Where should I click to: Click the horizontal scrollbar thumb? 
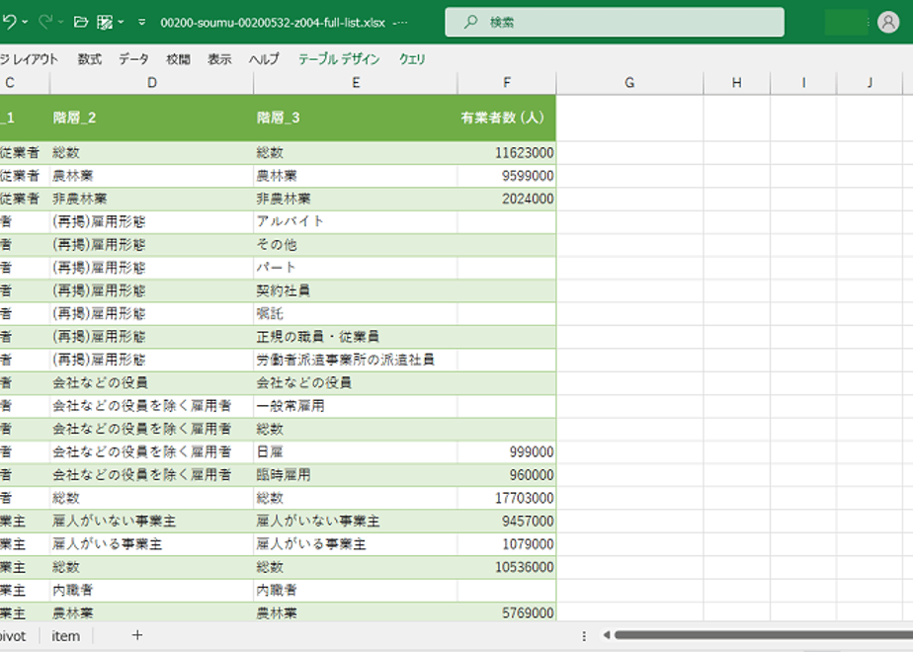pos(764,635)
